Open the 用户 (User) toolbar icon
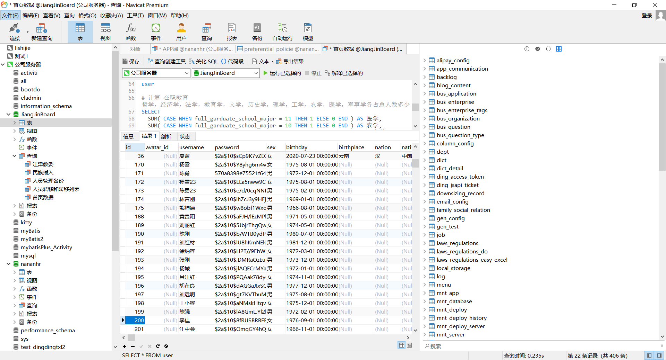Viewport: 666px width, 360px height. point(181,32)
